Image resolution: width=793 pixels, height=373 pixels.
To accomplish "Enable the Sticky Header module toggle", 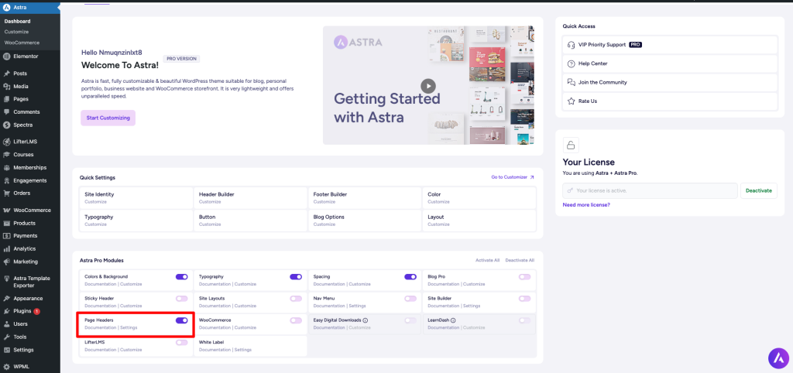I will 181,298.
